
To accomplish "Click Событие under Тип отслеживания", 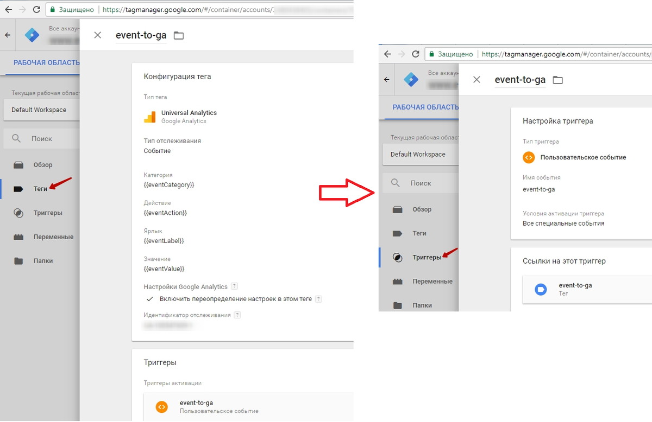I will 157,151.
